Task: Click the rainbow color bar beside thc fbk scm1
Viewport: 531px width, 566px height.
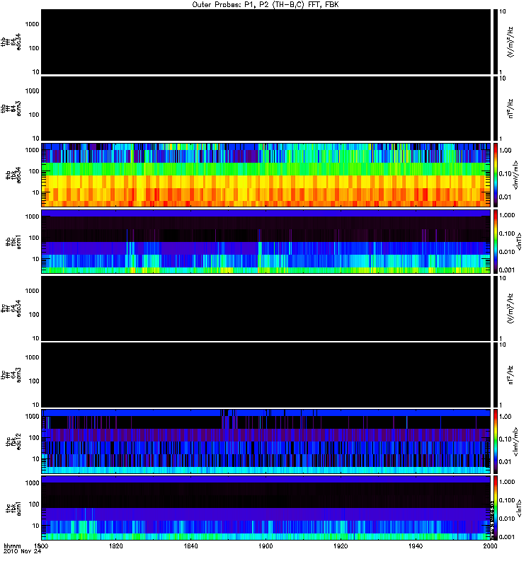Action: tap(496, 508)
